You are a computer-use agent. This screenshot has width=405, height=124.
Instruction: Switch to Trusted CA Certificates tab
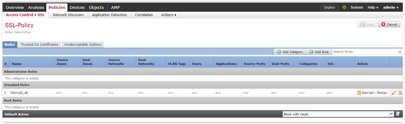point(40,44)
